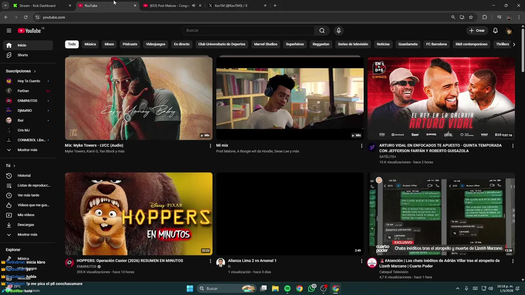Show more filter chips with right arrow

[514, 44]
